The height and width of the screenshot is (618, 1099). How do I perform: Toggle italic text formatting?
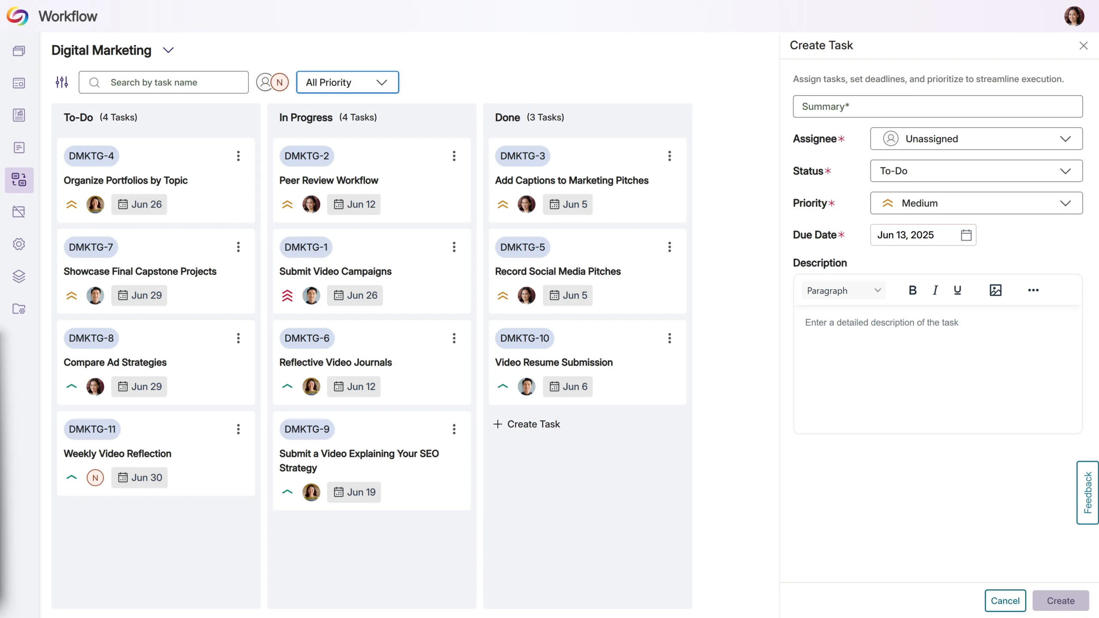pyautogui.click(x=935, y=291)
